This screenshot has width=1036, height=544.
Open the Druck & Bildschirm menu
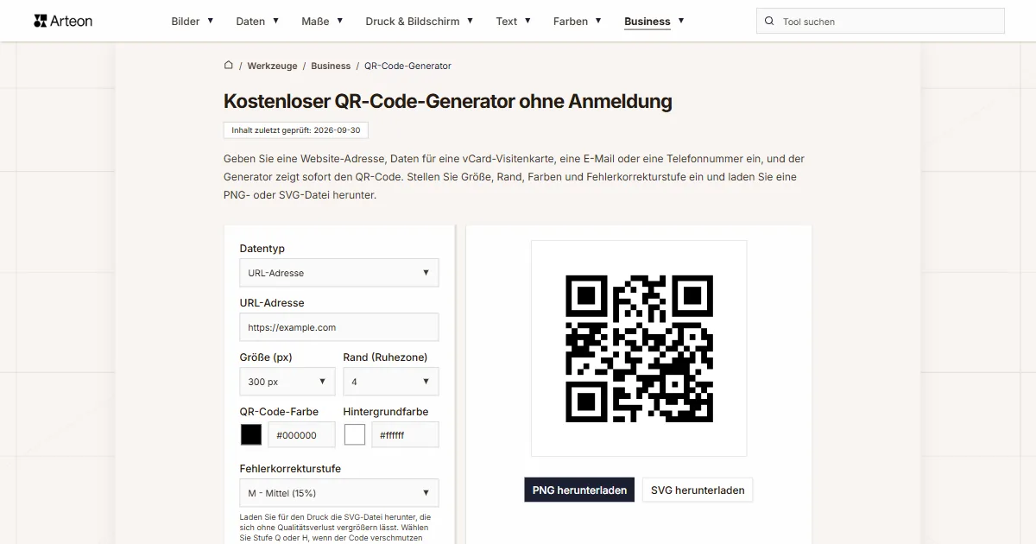pos(413,22)
